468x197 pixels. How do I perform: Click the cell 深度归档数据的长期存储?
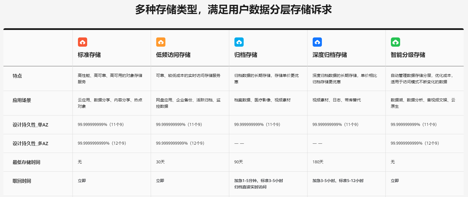pos(345,79)
